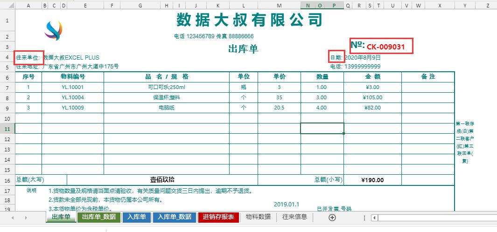Click the selected empty quantity cell in row 11
Screen dimensions: 497x232
tap(322, 129)
